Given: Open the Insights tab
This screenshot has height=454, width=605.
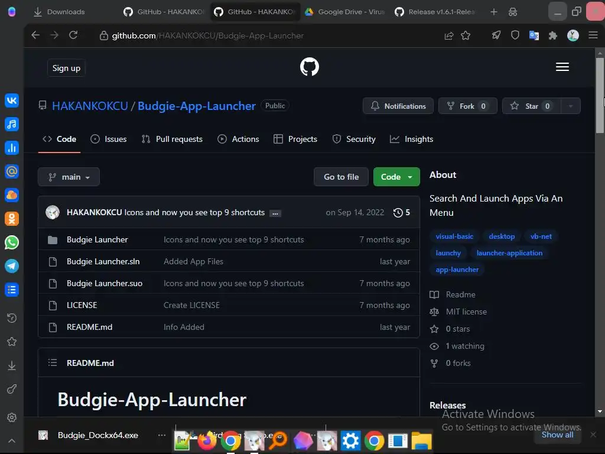Looking at the screenshot, I should pos(411,139).
